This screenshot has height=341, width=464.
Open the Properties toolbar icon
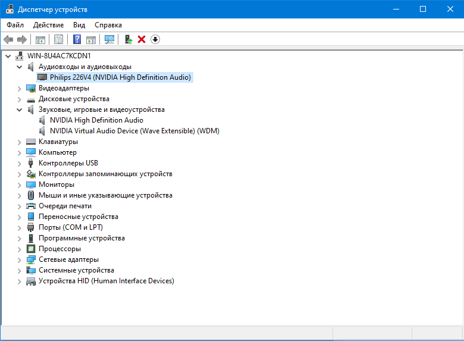click(x=58, y=39)
